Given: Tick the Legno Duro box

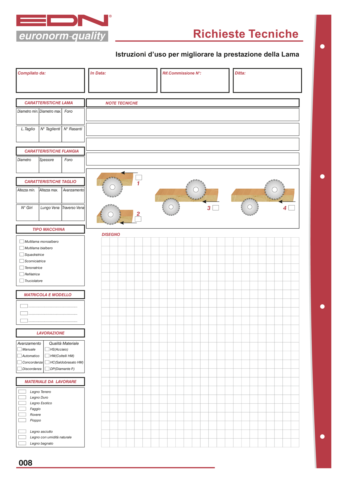Looking at the screenshot, I should 22,397.
